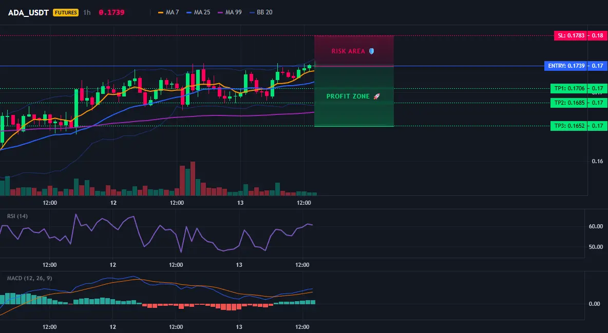Image resolution: width=608 pixels, height=333 pixels.
Task: Click the '13' date label under price chart
Action: click(240, 203)
